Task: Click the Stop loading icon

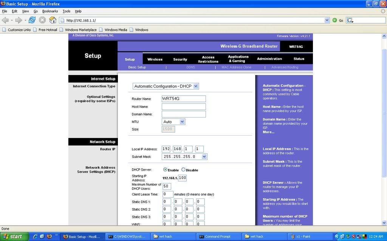Action: point(42,20)
